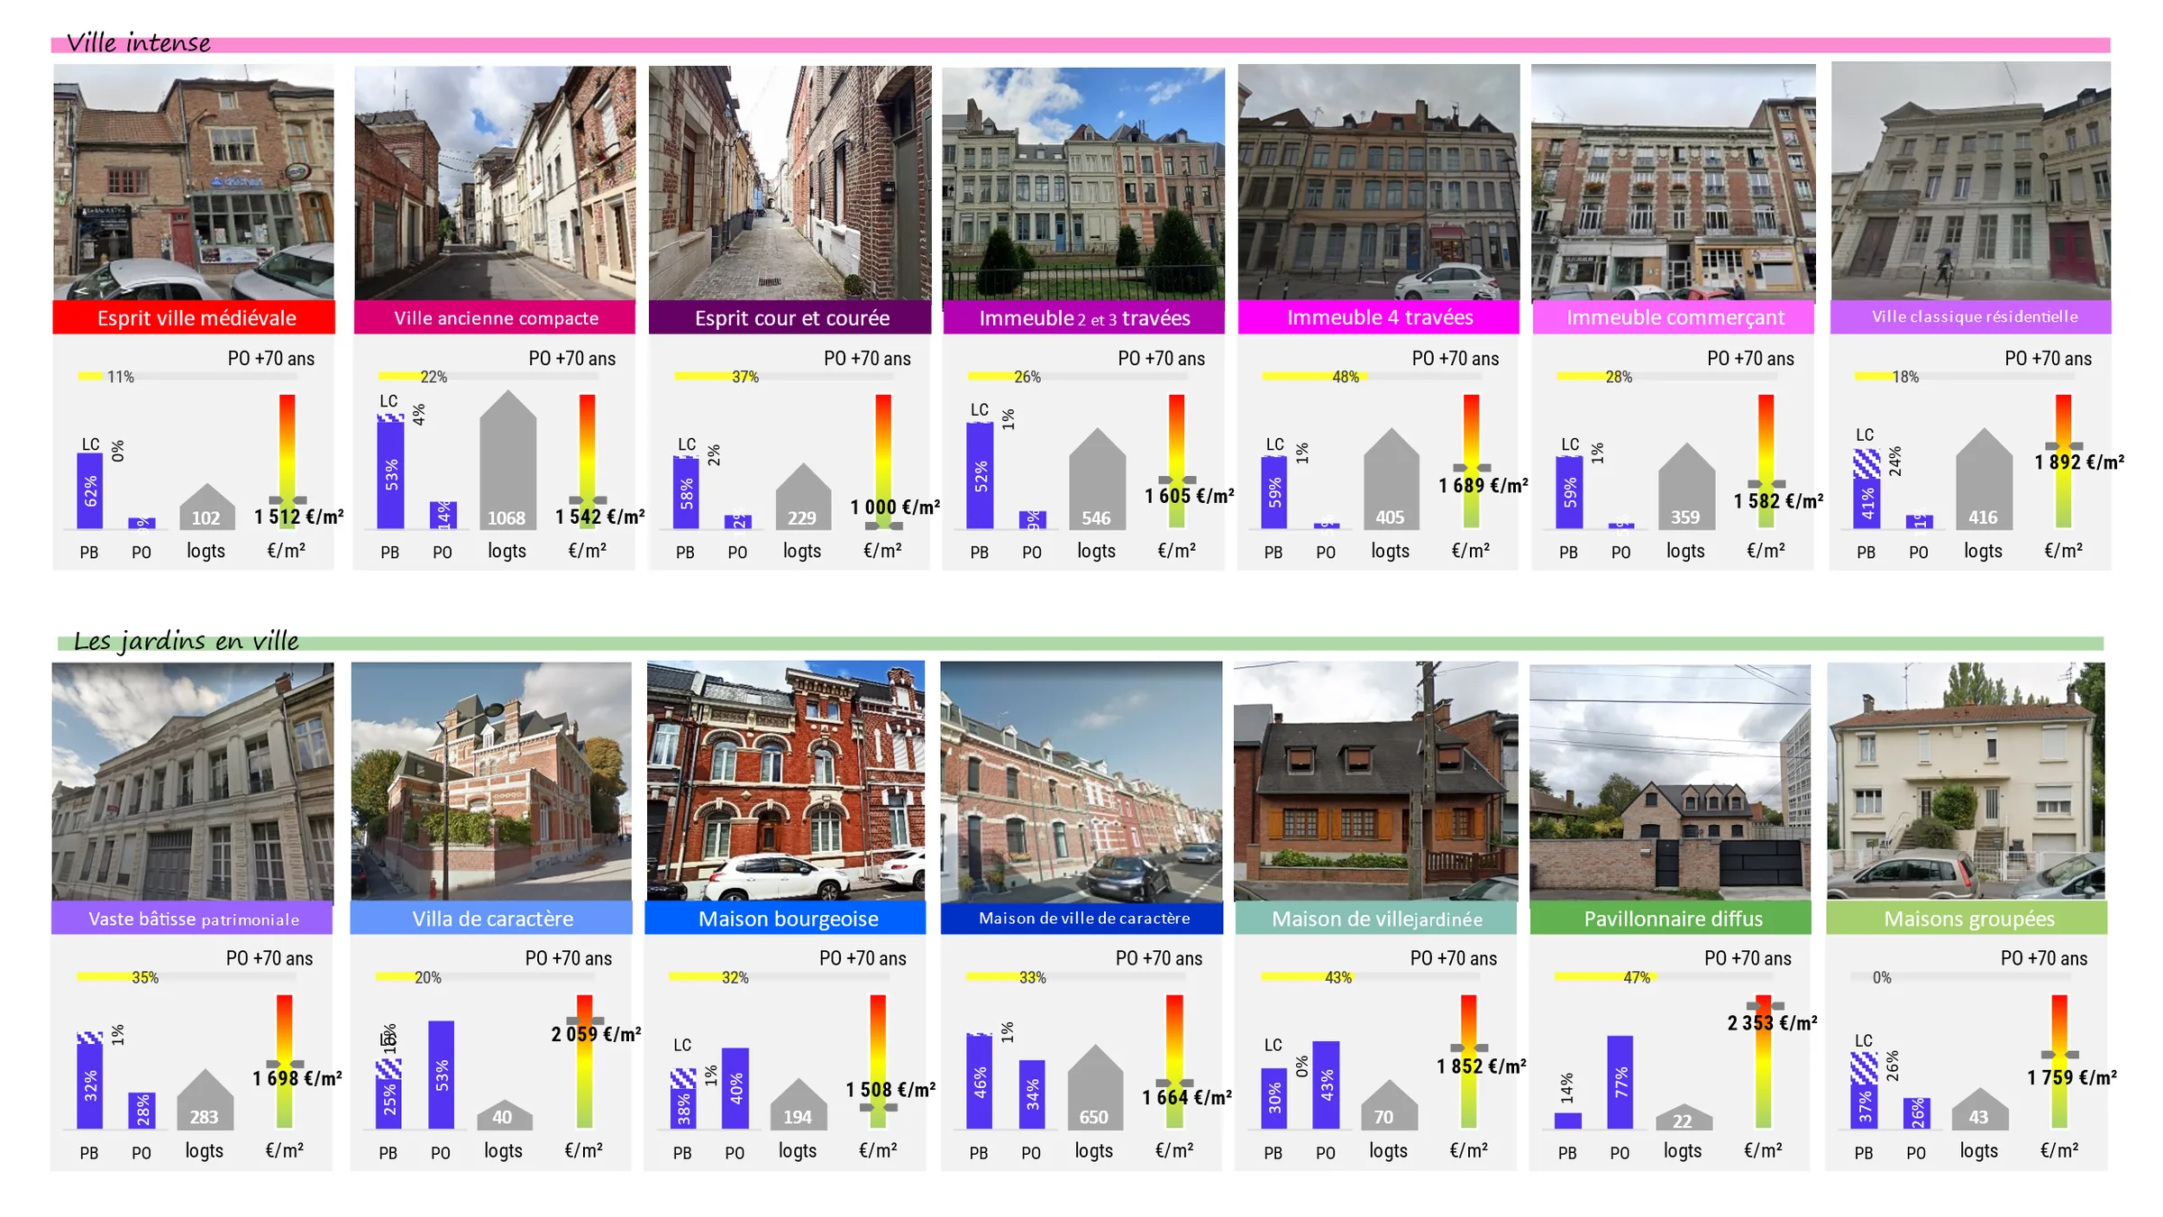Image resolution: width=2163 pixels, height=1217 pixels.
Task: Select the 359 logts house icon
Action: [x=1685, y=486]
